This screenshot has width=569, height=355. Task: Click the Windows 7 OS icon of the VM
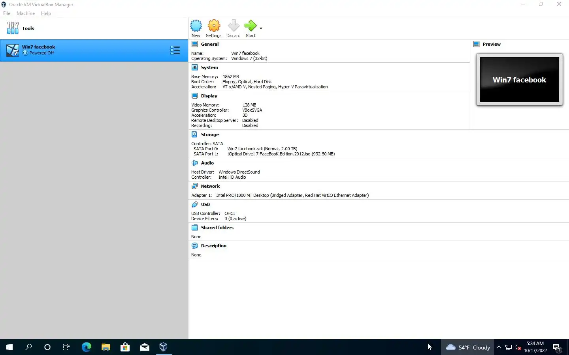(x=13, y=50)
